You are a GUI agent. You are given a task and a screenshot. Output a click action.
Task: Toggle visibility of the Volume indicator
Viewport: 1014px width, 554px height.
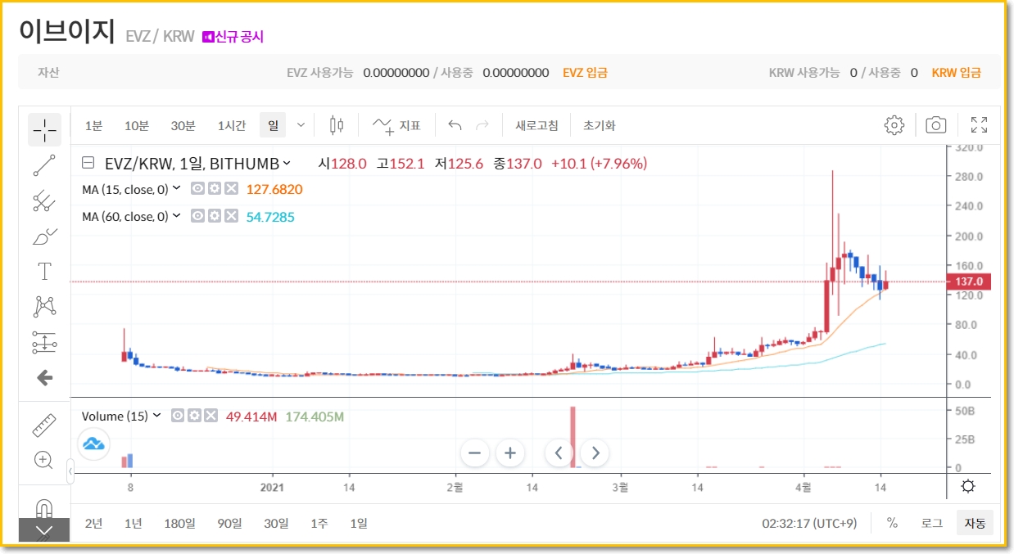pyautogui.click(x=178, y=416)
